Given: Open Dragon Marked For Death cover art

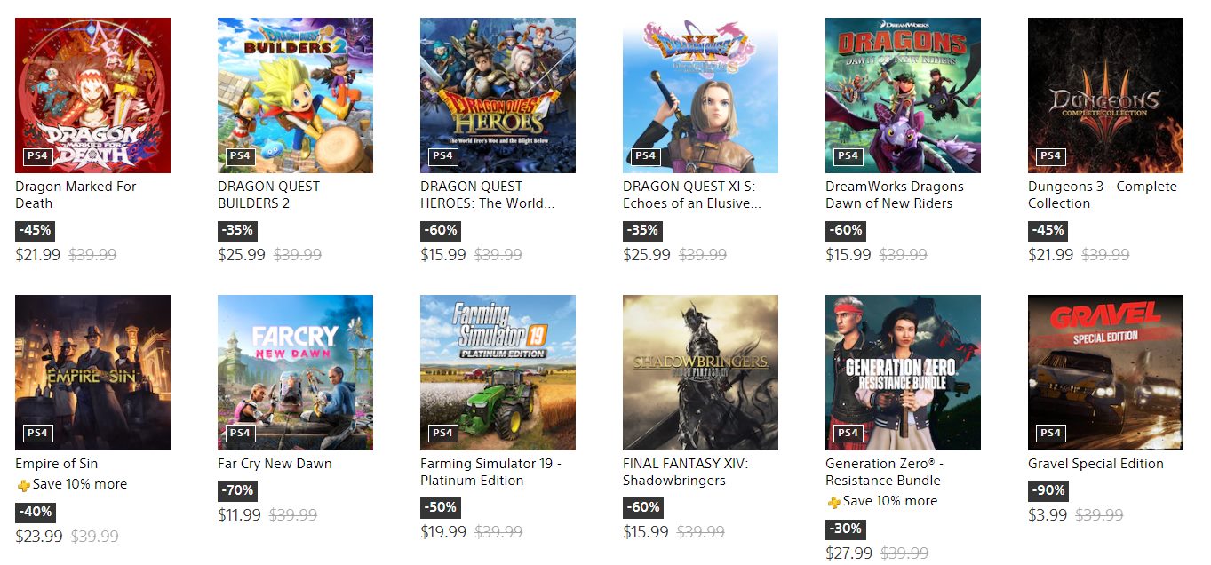Looking at the screenshot, I should 92,95.
